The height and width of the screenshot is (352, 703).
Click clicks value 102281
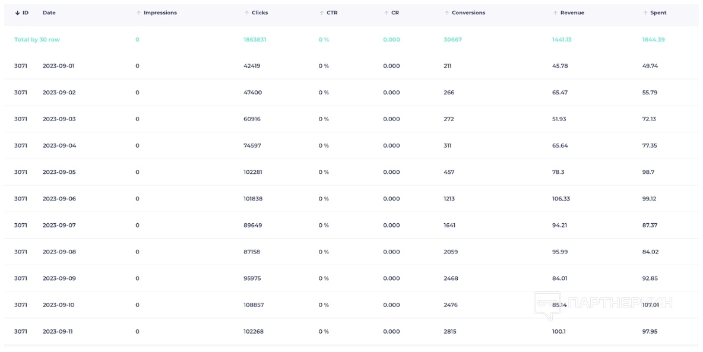(253, 172)
